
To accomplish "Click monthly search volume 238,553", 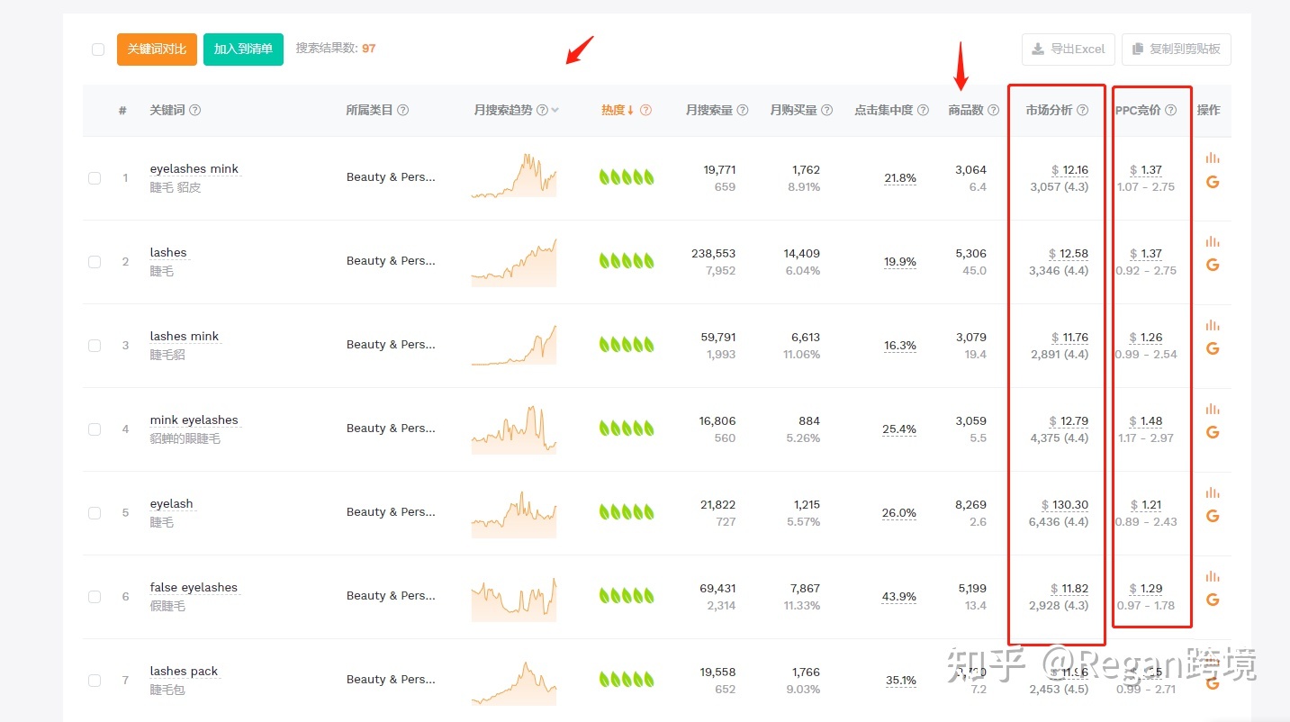I will (x=714, y=254).
